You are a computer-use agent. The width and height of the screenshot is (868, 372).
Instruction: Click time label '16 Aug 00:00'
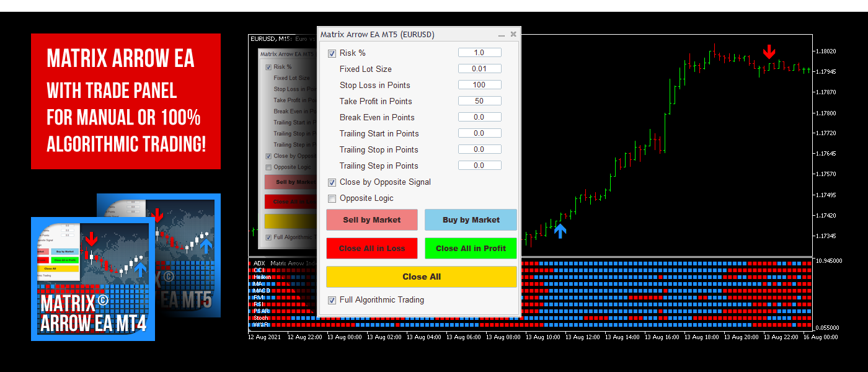click(x=821, y=337)
